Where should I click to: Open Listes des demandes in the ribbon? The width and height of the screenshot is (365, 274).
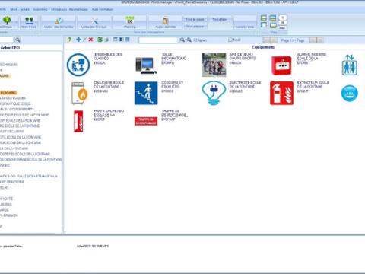point(59,22)
